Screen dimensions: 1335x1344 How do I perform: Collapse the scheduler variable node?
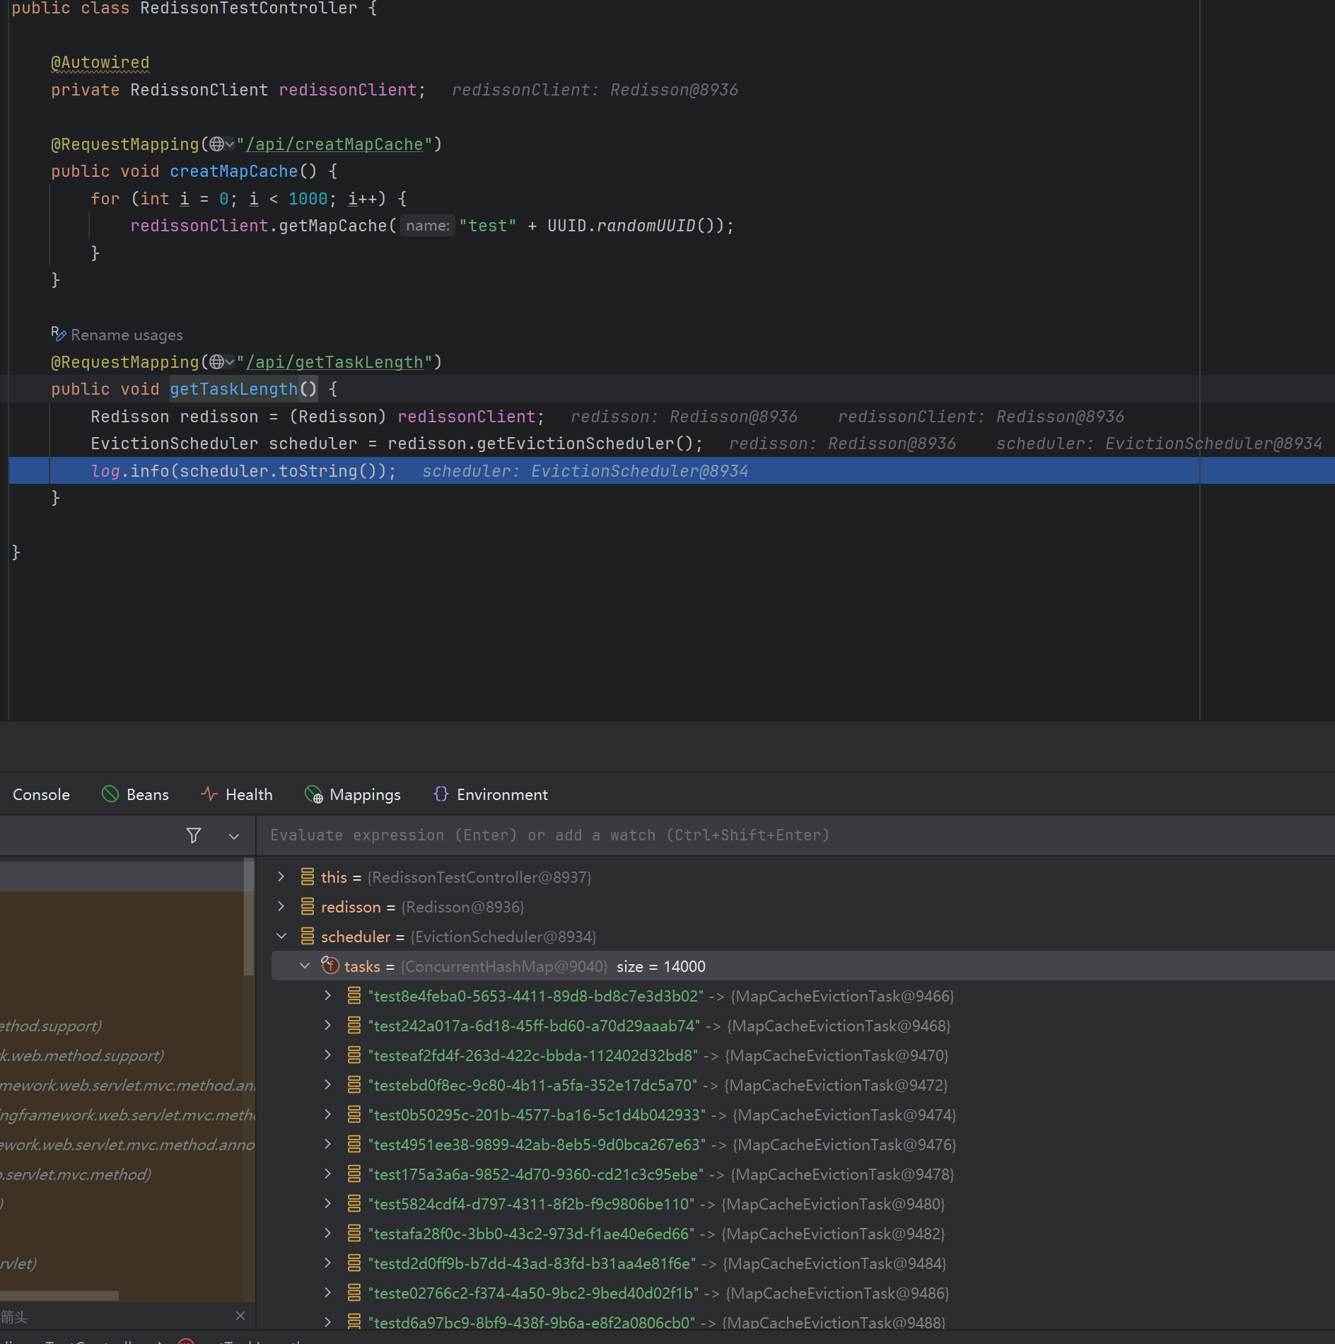(x=281, y=937)
